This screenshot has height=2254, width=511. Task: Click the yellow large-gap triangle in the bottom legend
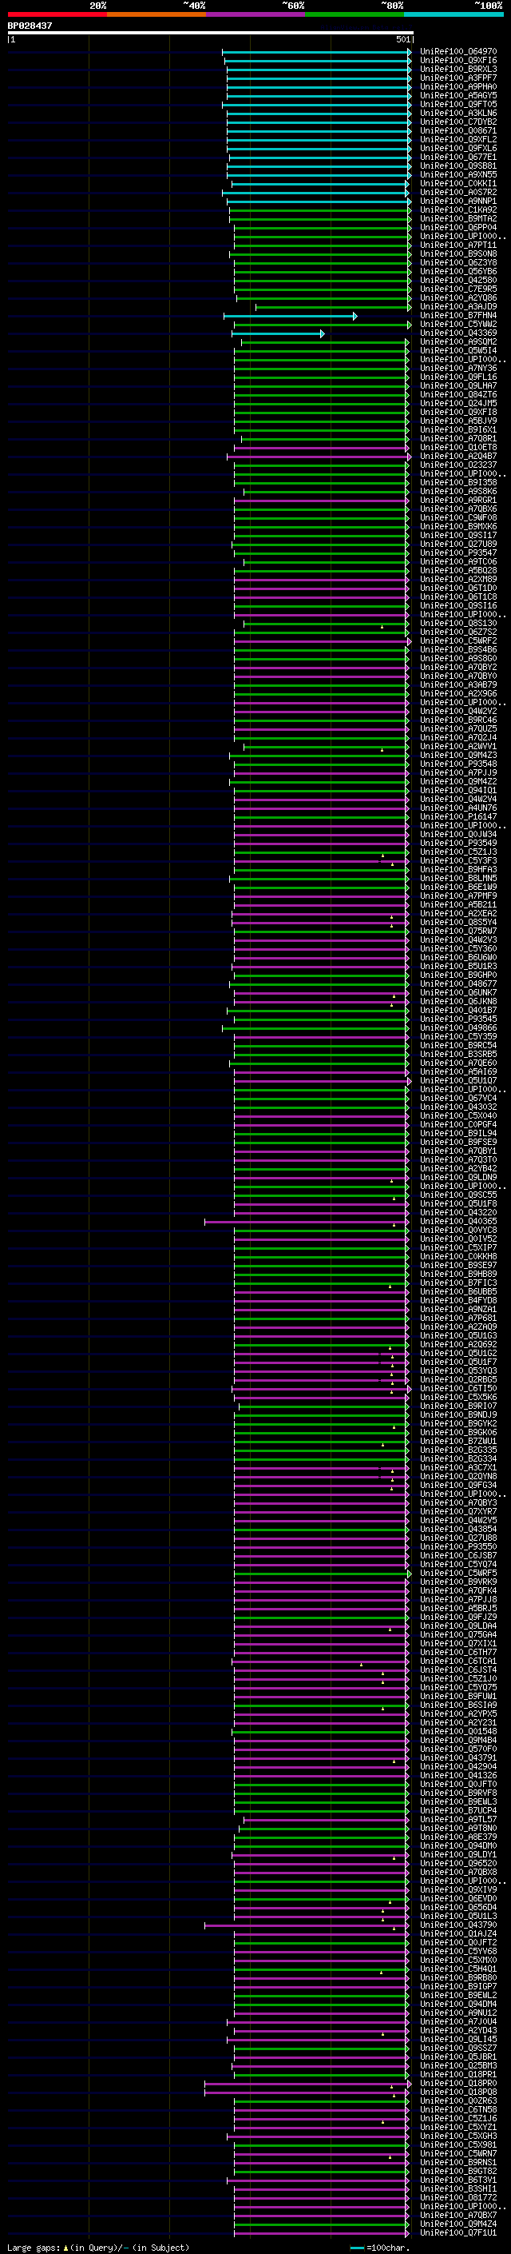tap(65, 2248)
